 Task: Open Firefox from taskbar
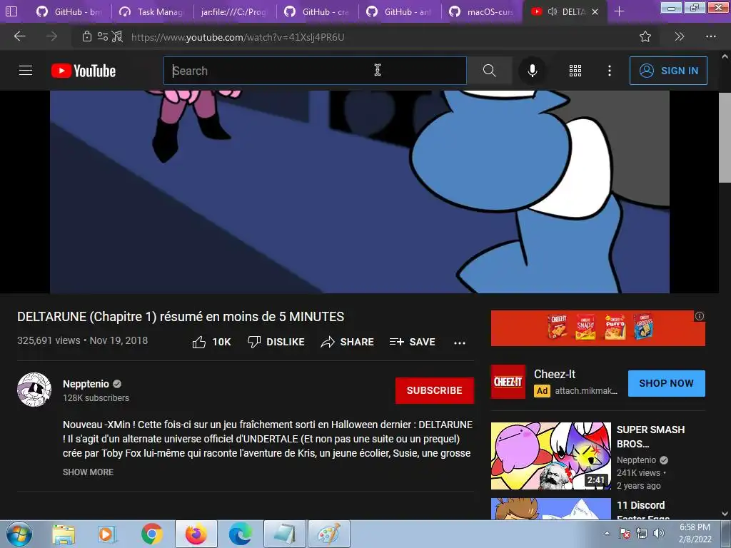(x=196, y=534)
